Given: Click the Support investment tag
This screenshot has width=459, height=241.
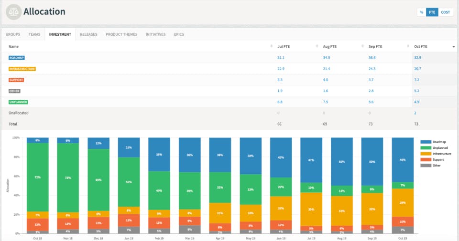Looking at the screenshot, I should [x=16, y=80].
